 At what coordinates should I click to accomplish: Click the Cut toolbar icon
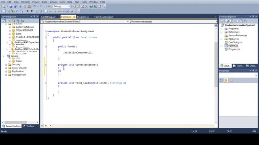click(x=21, y=6)
